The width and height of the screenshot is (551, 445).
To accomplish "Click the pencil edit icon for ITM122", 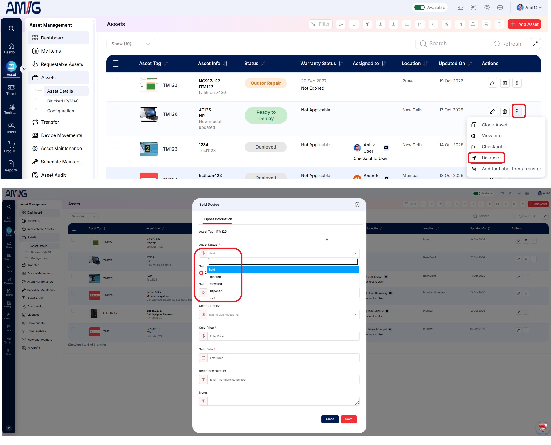I will [492, 83].
